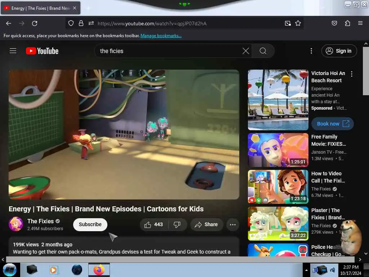Open a new browser tab

pos(88,8)
